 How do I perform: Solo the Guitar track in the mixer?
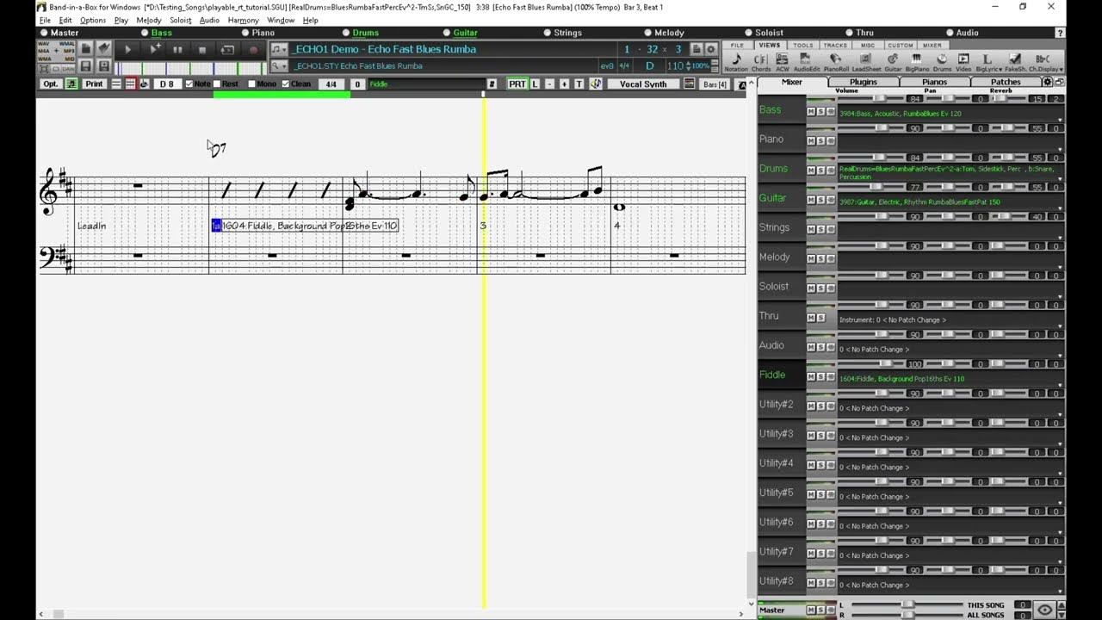(x=820, y=200)
